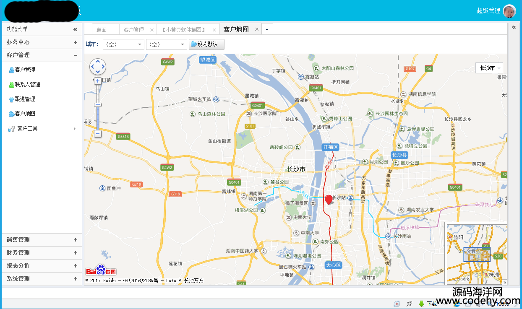Open 客户管理 item in sidebar
The width and height of the screenshot is (522, 309).
coord(25,70)
